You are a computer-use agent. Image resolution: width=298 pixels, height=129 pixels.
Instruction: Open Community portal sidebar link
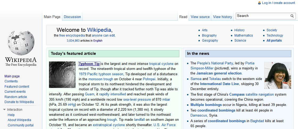point(20,125)
